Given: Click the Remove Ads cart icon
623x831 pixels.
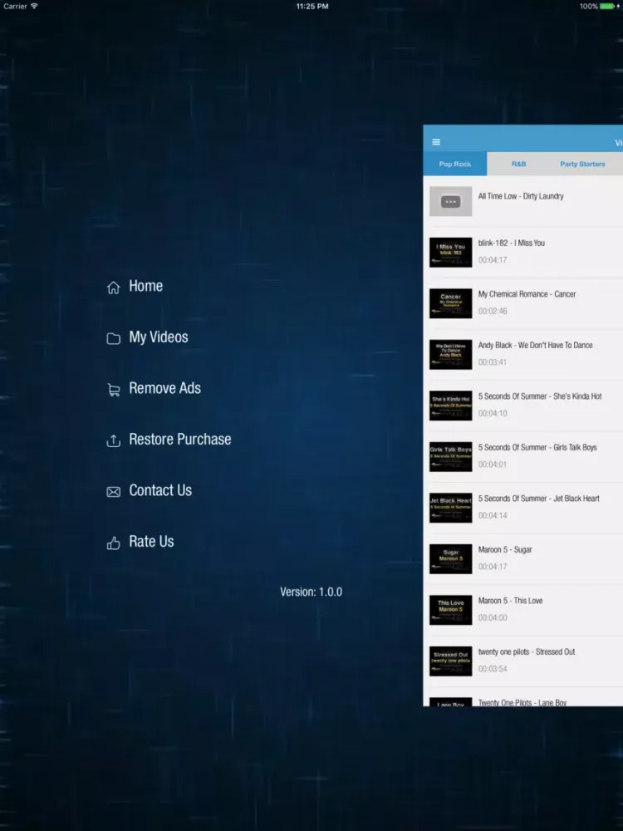Looking at the screenshot, I should click(113, 390).
